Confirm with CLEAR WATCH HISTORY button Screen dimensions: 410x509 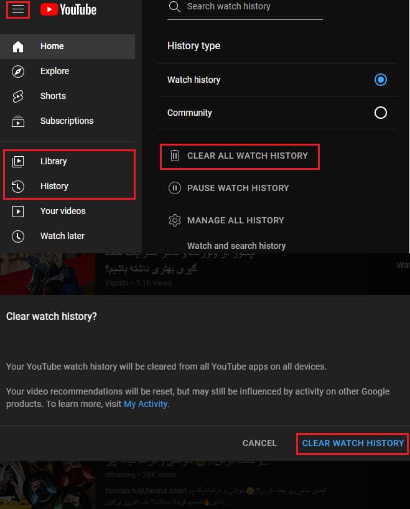click(x=353, y=443)
